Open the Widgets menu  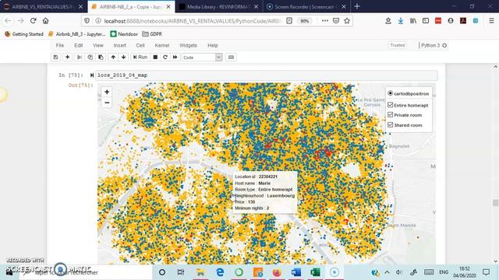click(188, 45)
